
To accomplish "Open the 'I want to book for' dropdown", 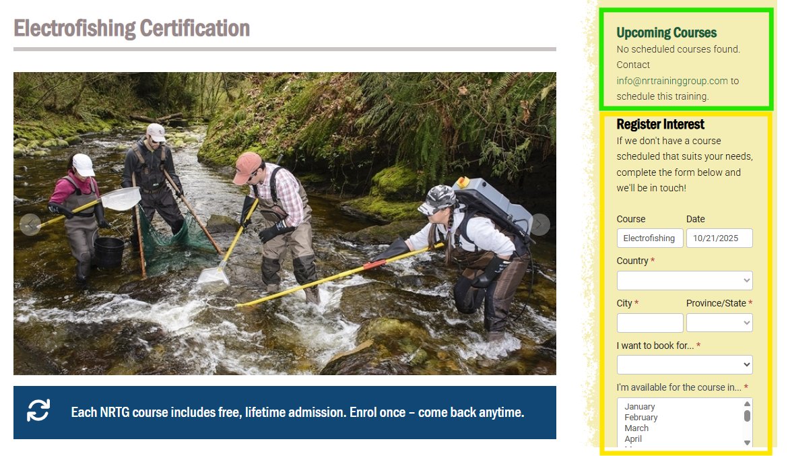I will pos(684,364).
